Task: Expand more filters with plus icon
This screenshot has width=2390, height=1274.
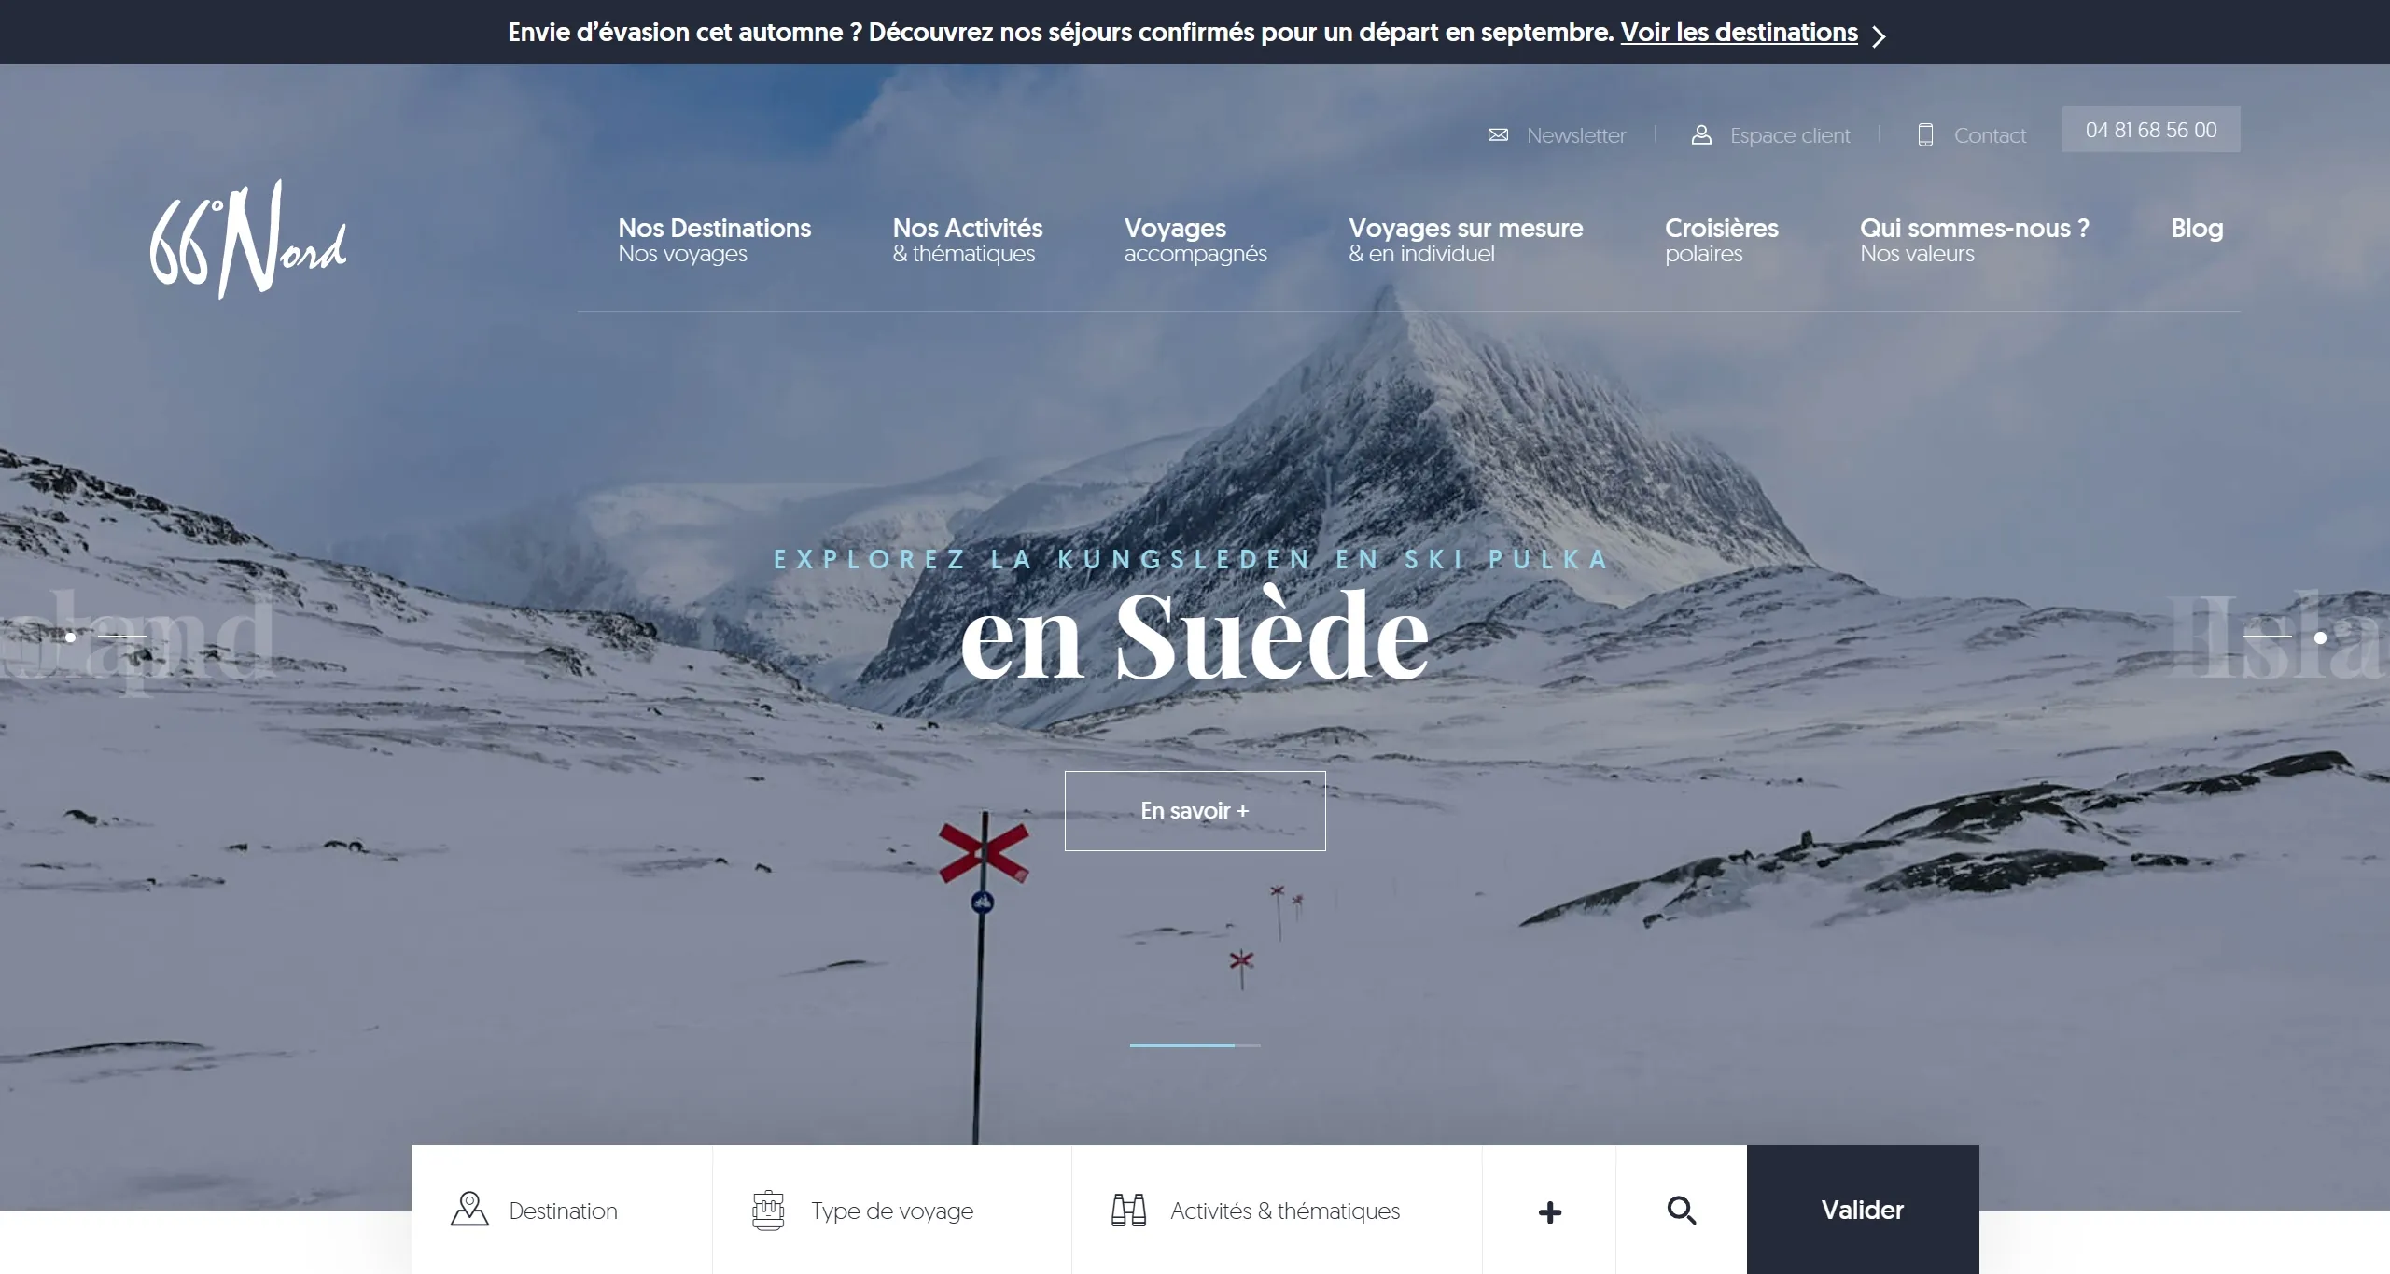Action: coord(1549,1211)
